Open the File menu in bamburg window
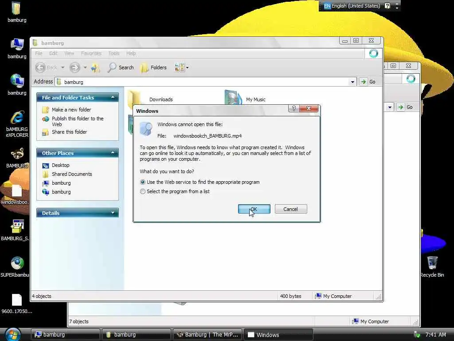This screenshot has height=341, width=454. point(39,53)
